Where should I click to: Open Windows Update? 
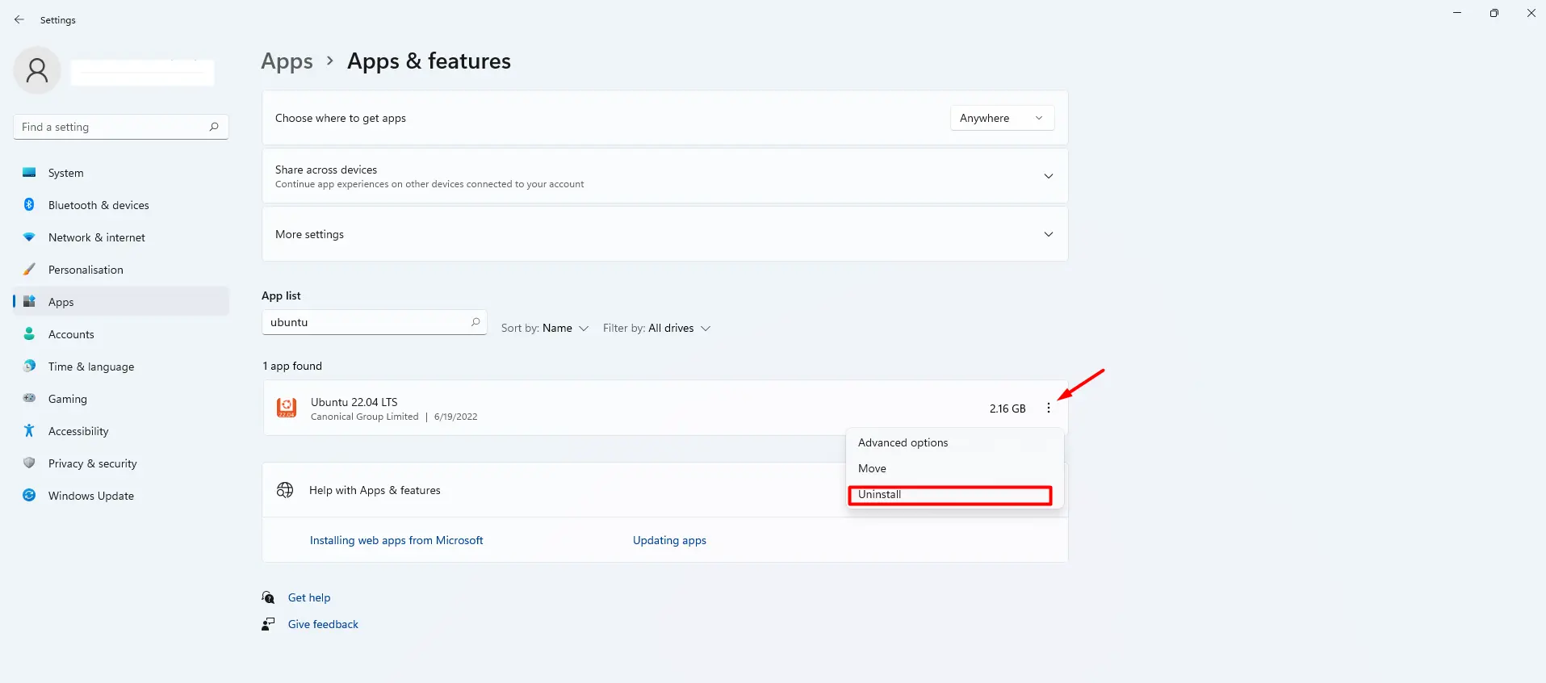[x=121, y=496]
